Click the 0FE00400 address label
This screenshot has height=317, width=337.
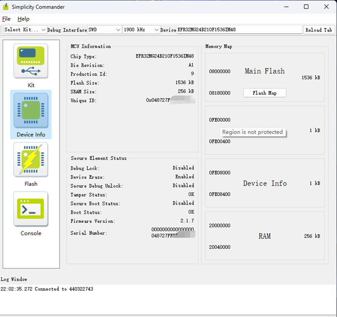(x=220, y=142)
